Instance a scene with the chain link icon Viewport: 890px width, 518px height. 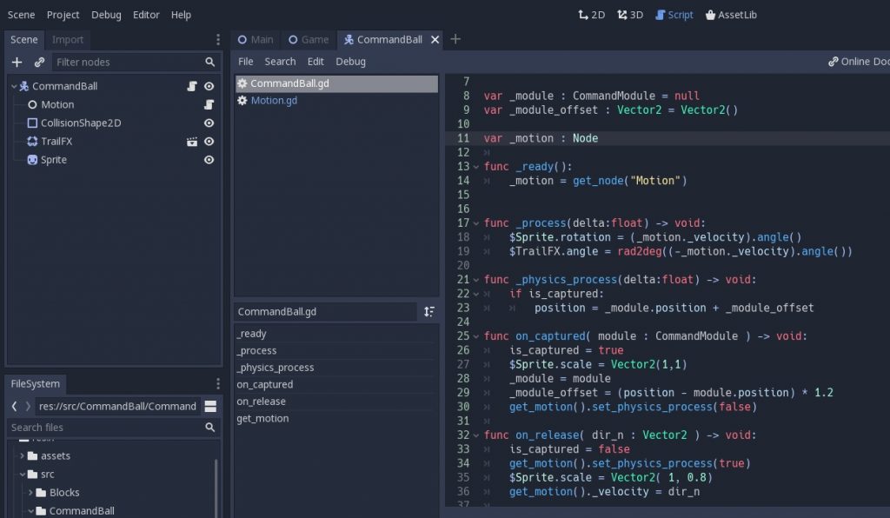(39, 62)
